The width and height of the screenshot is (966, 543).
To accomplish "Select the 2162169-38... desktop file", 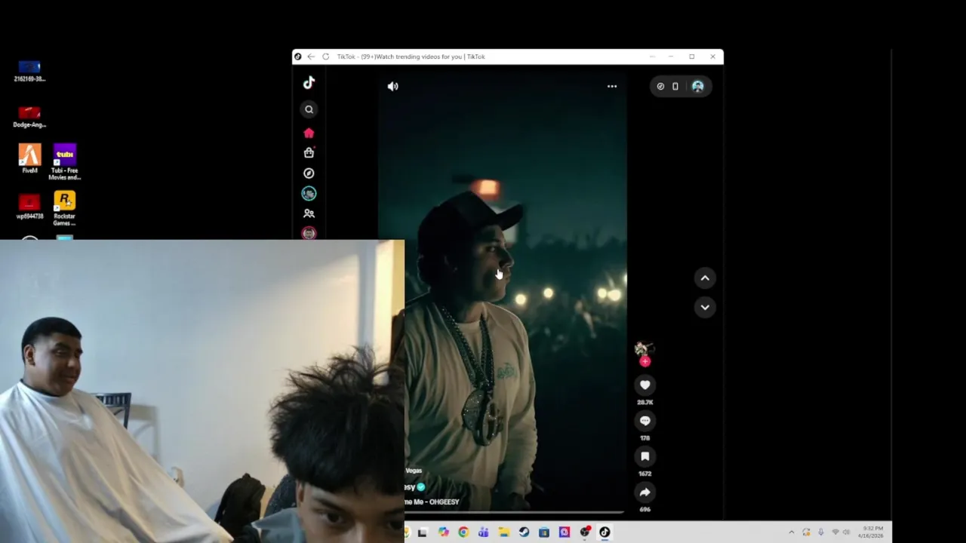I will coord(29,72).
